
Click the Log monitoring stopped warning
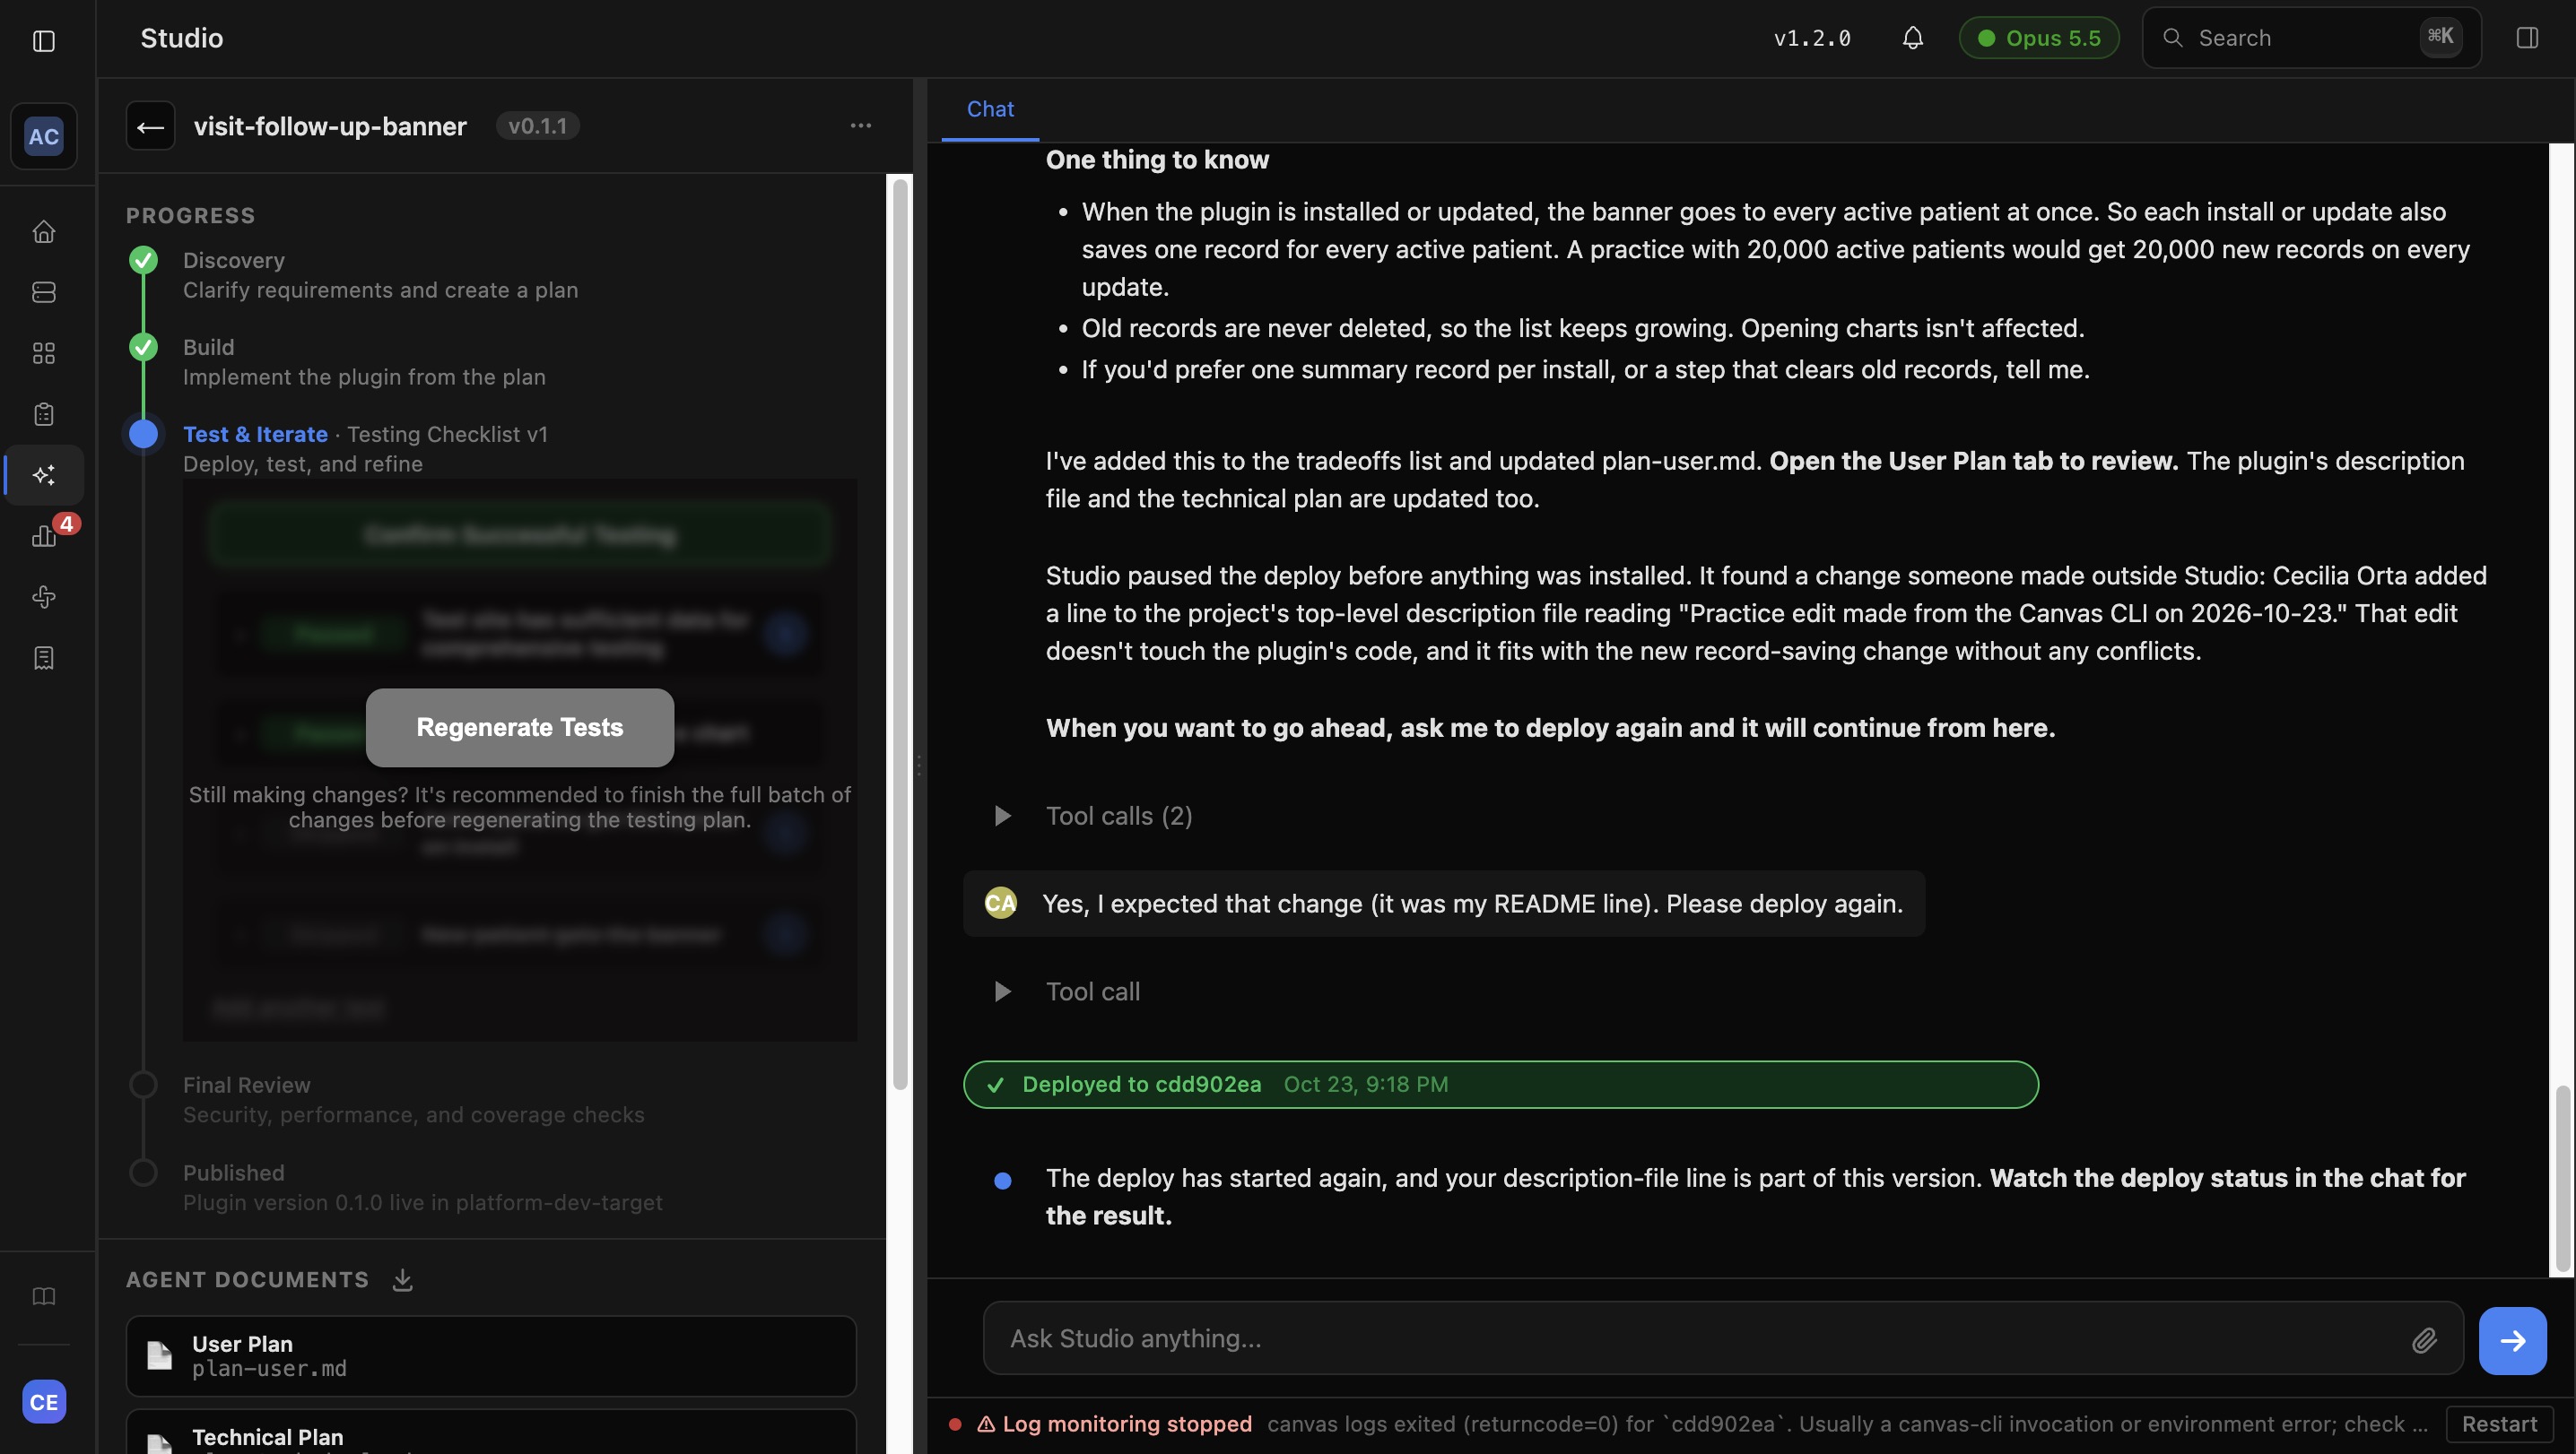click(1113, 1424)
